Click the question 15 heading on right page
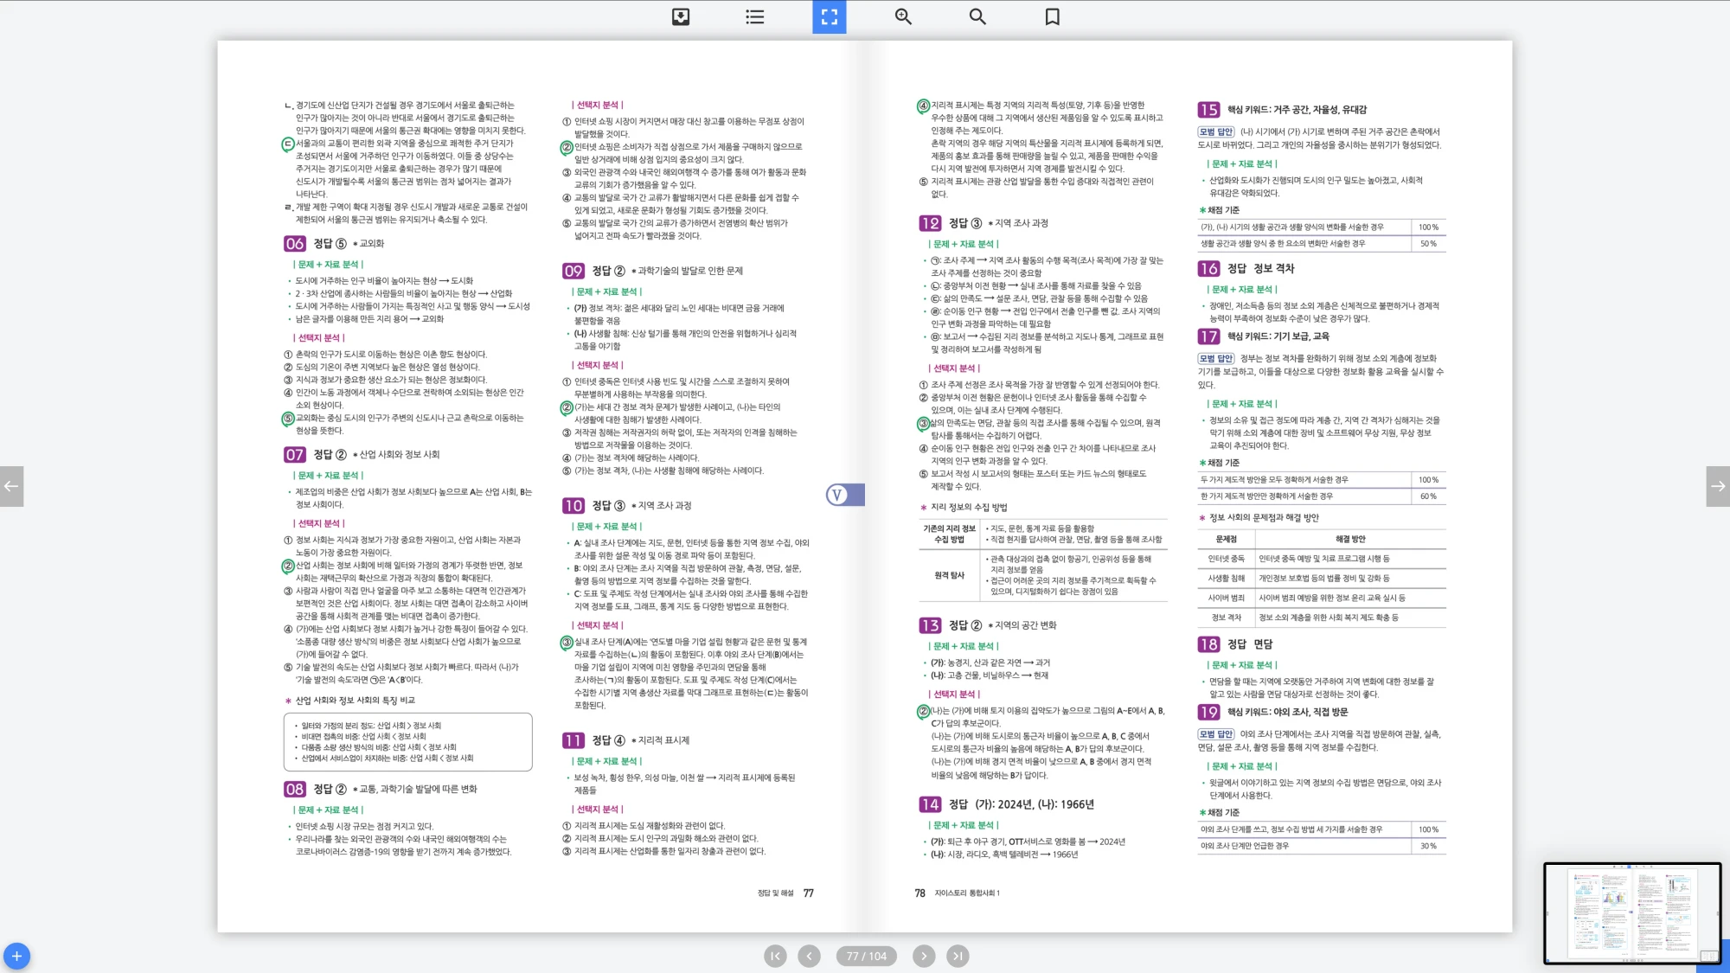This screenshot has height=973, width=1730. click(x=1208, y=110)
